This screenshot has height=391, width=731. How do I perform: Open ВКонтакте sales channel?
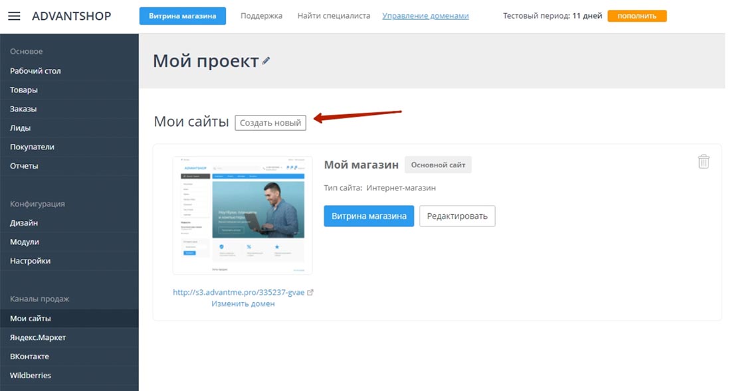click(69, 356)
